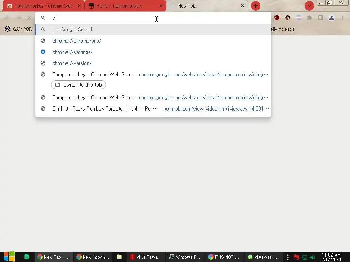Go back using the back arrow
Image resolution: width=350 pixels, height=262 pixels.
pyautogui.click(x=7, y=18)
